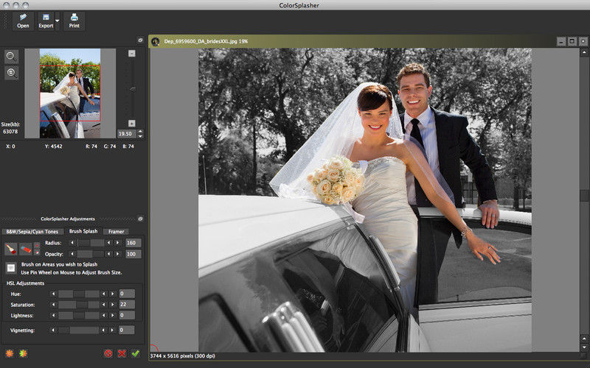Screen dimensions: 590x368
Task: Click the Hue slider track
Action: [79, 294]
